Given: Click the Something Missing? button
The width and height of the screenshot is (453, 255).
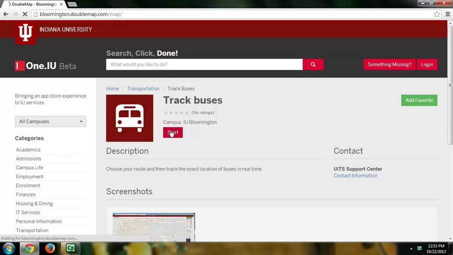Looking at the screenshot, I should [x=389, y=64].
